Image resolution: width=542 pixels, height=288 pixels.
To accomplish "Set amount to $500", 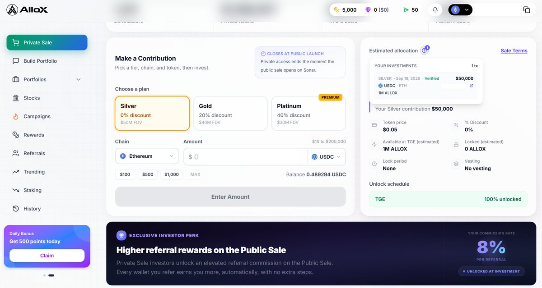I will [x=148, y=174].
